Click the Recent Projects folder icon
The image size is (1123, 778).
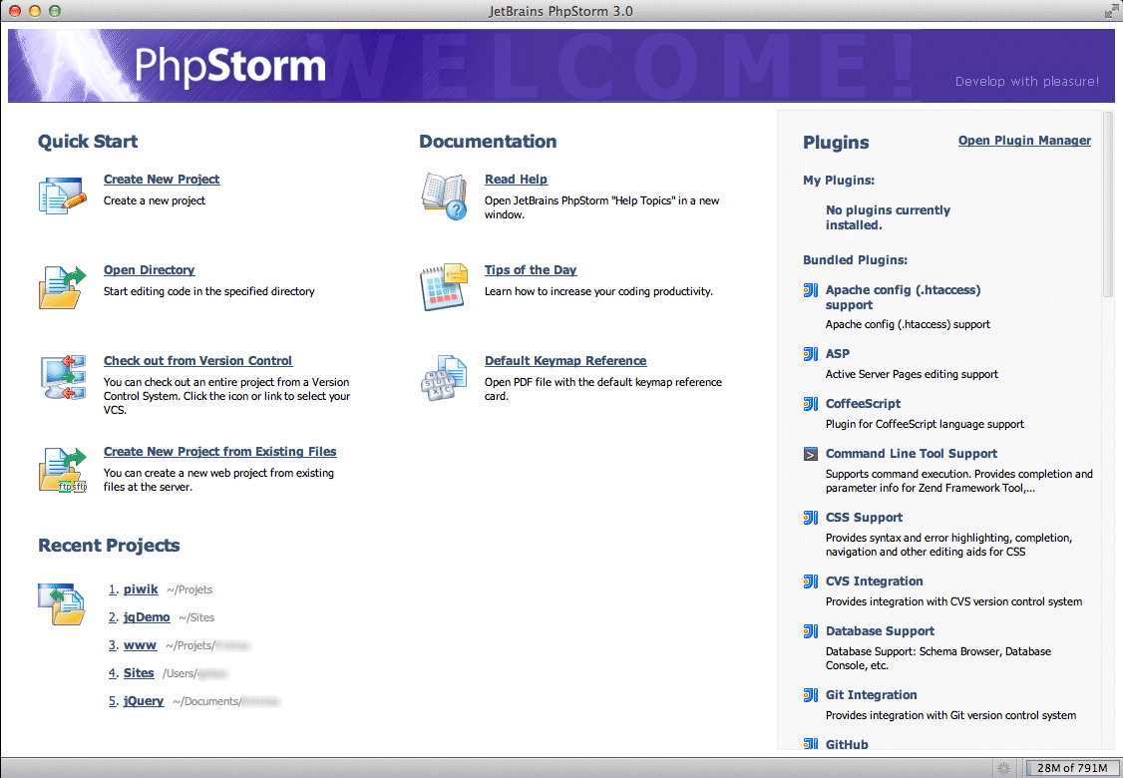click(62, 603)
